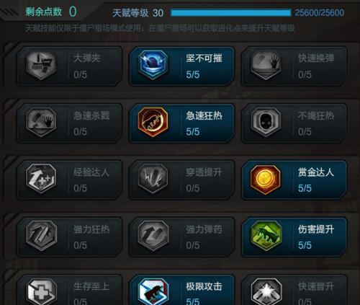Click the talent level progress bar
The height and width of the screenshot is (305, 360).
tap(230, 13)
